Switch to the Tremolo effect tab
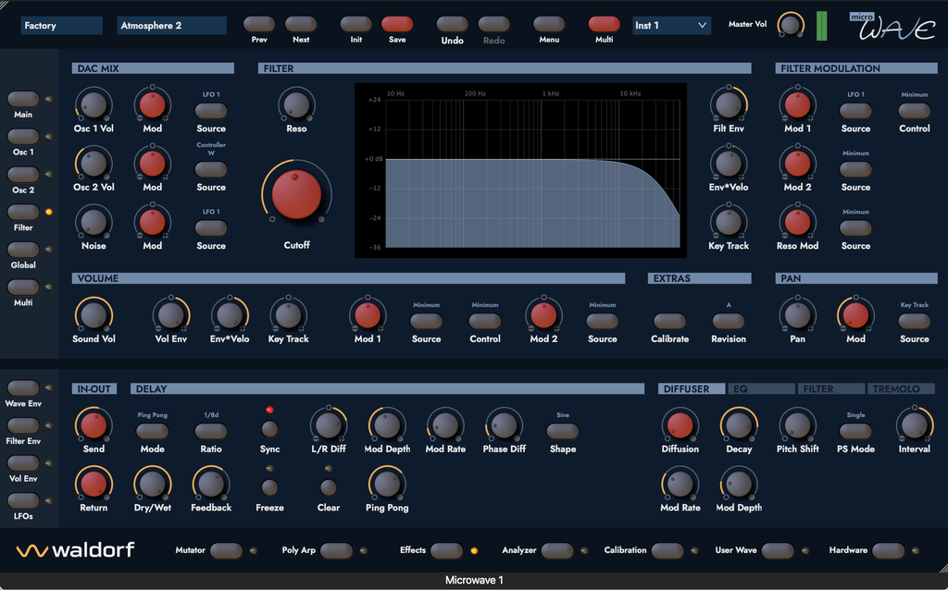The image size is (948, 590). (902, 389)
